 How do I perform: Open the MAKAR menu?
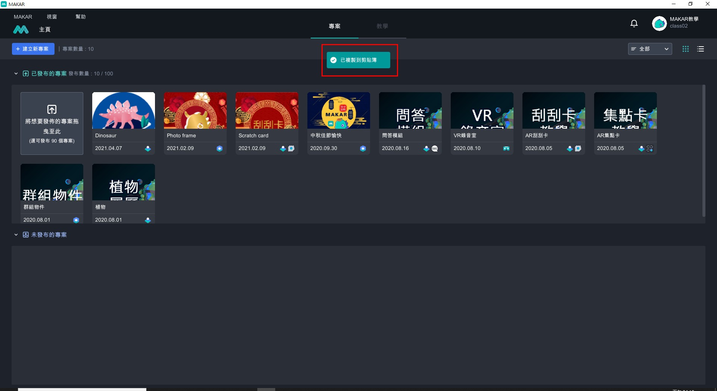pyautogui.click(x=23, y=17)
